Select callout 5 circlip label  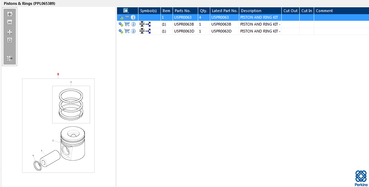point(33,156)
